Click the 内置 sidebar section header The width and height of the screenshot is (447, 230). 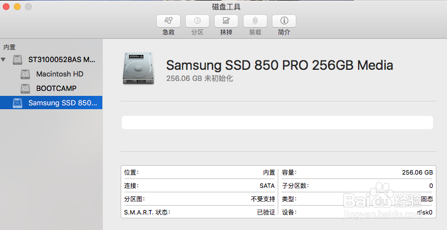pos(9,47)
